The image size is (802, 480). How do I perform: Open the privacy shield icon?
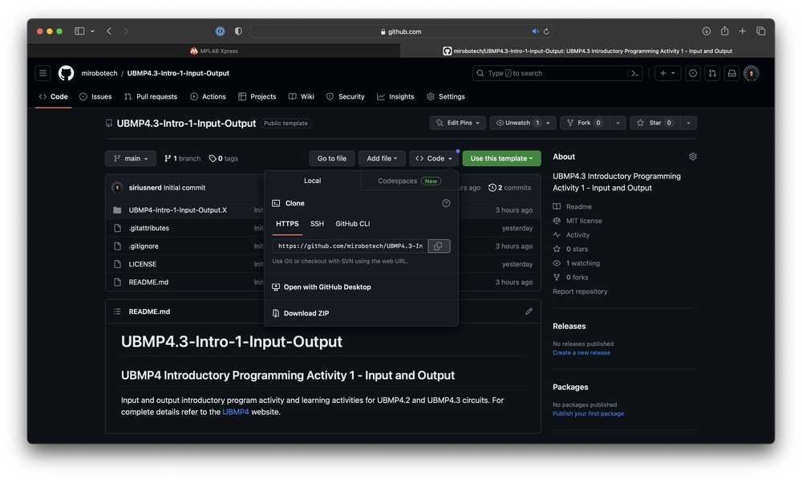tap(238, 31)
